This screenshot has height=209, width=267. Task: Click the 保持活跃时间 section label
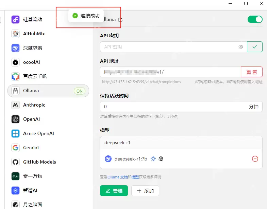click(x=114, y=96)
